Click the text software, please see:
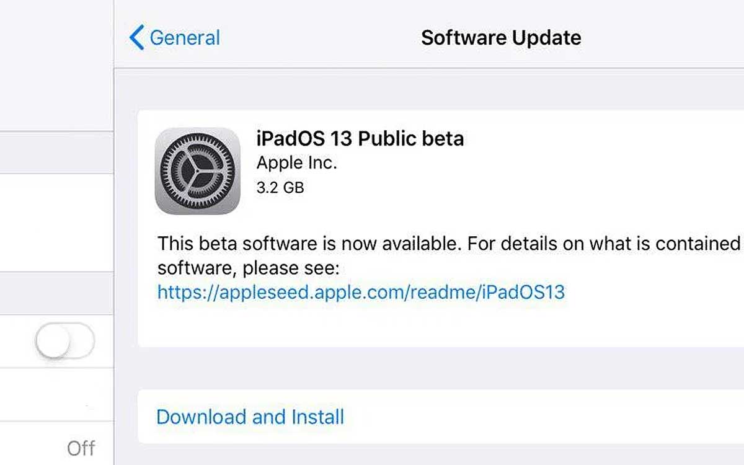The height and width of the screenshot is (465, 744). click(x=250, y=268)
